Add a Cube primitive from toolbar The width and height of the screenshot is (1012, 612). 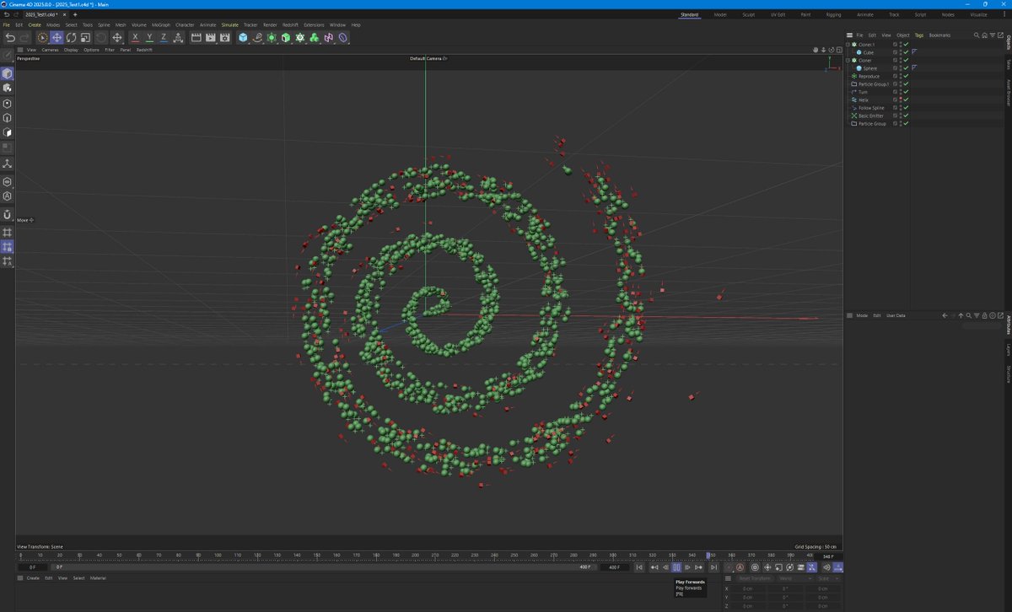(243, 38)
